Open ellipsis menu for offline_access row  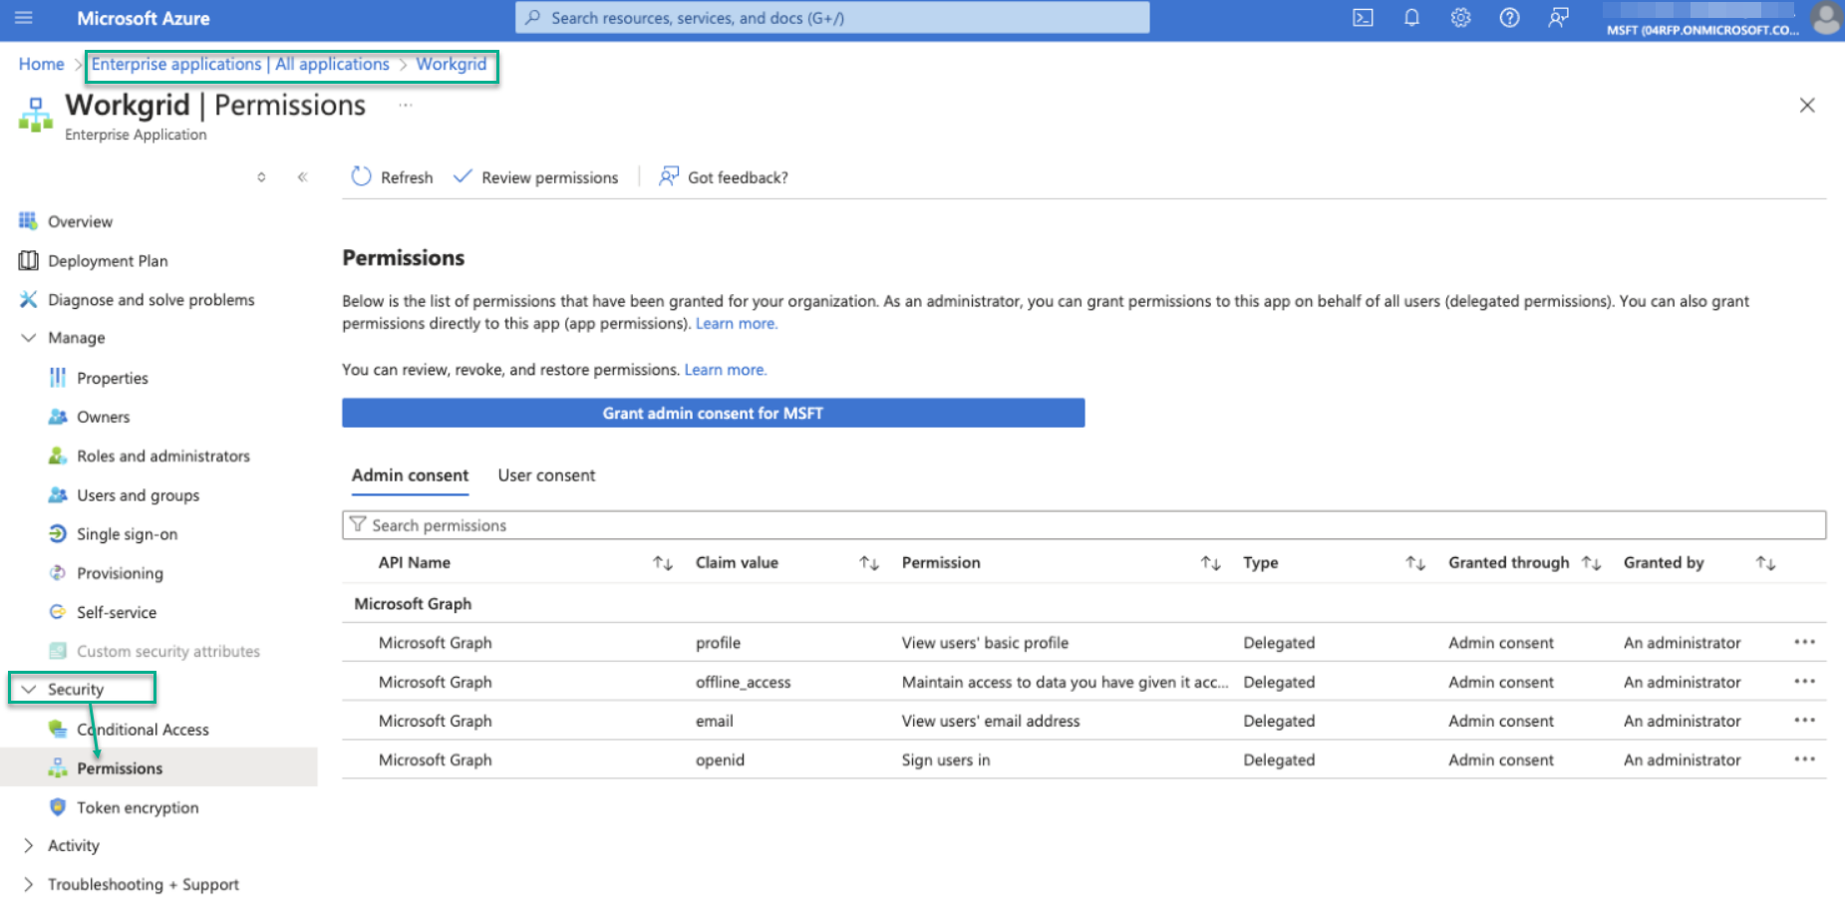(x=1804, y=682)
